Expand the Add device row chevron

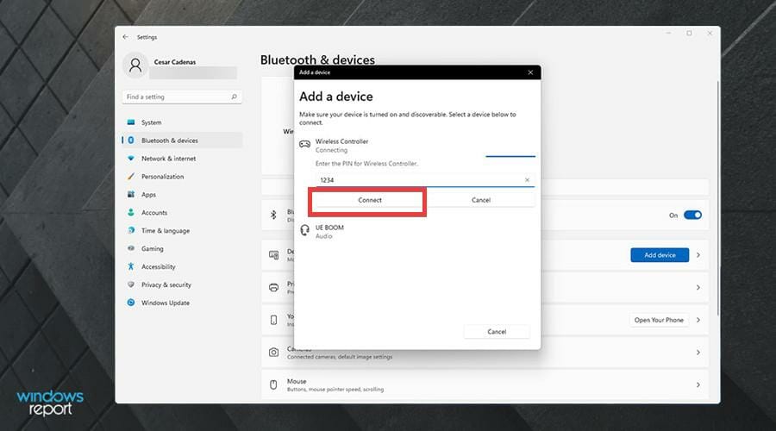698,255
